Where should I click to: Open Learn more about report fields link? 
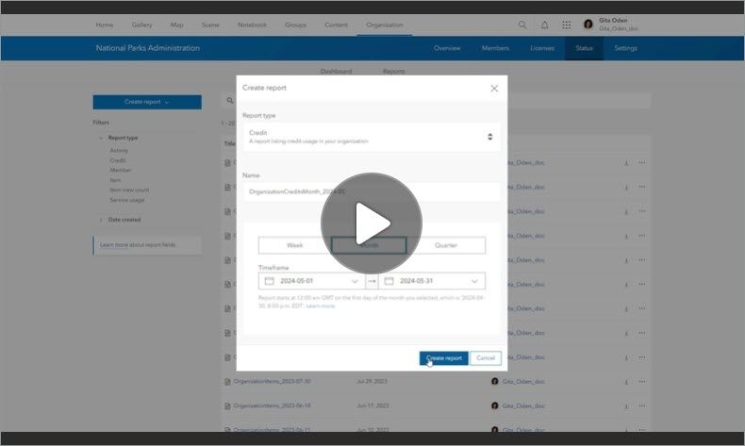[x=113, y=244]
